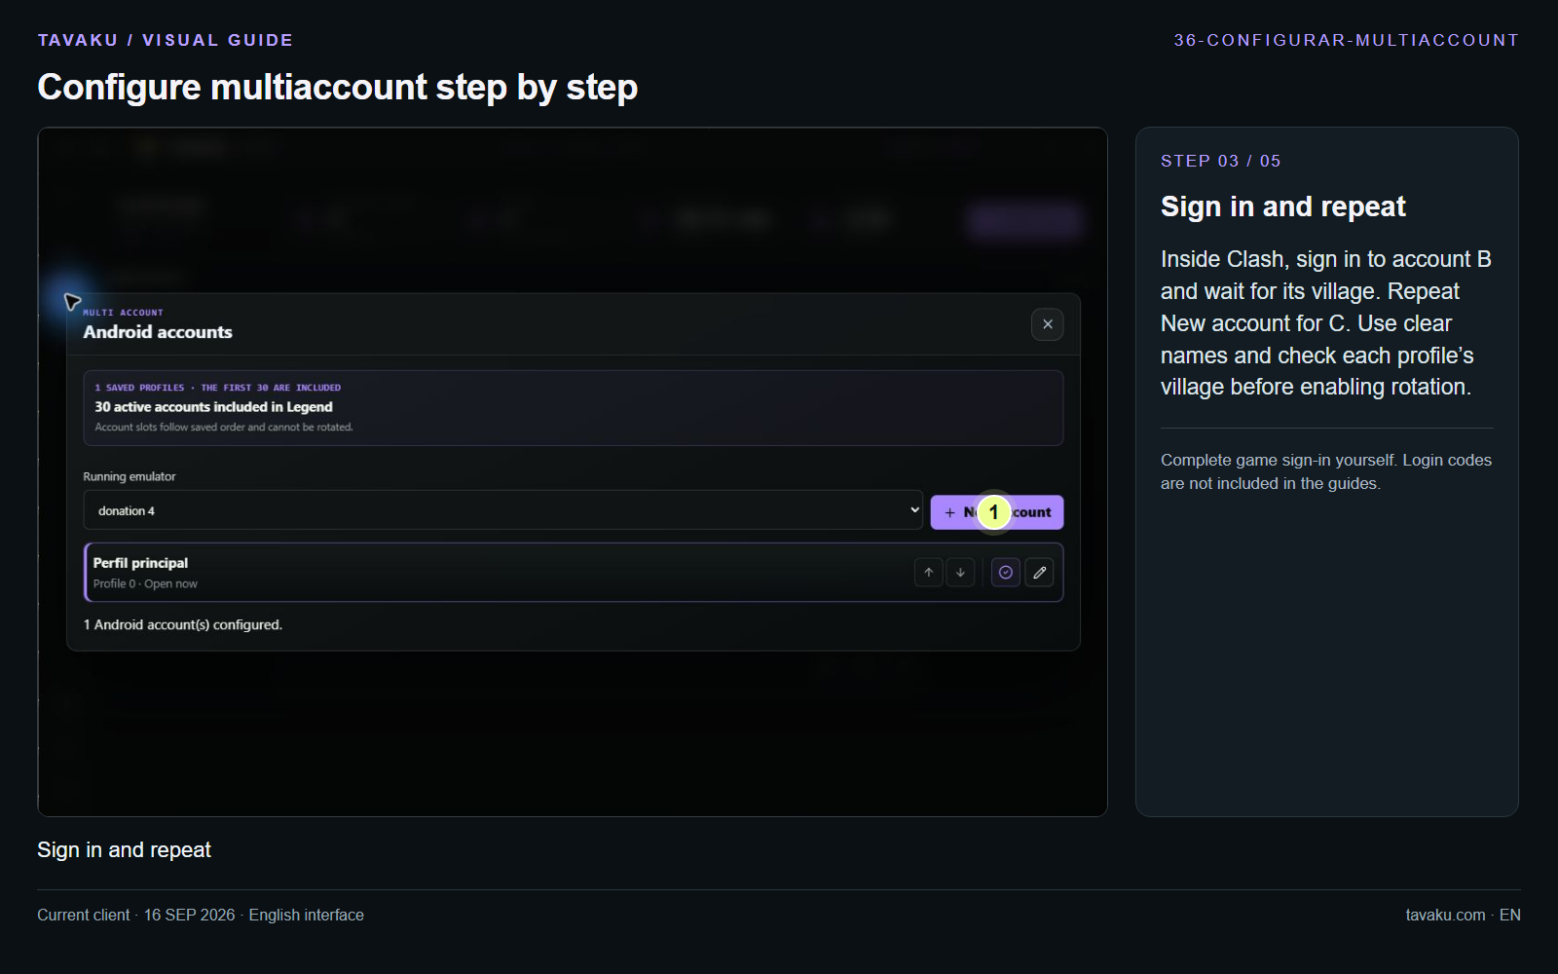The height and width of the screenshot is (974, 1558).
Task: Click the "Sign in and repeat" caption below the screenshot
Action: coord(125,850)
